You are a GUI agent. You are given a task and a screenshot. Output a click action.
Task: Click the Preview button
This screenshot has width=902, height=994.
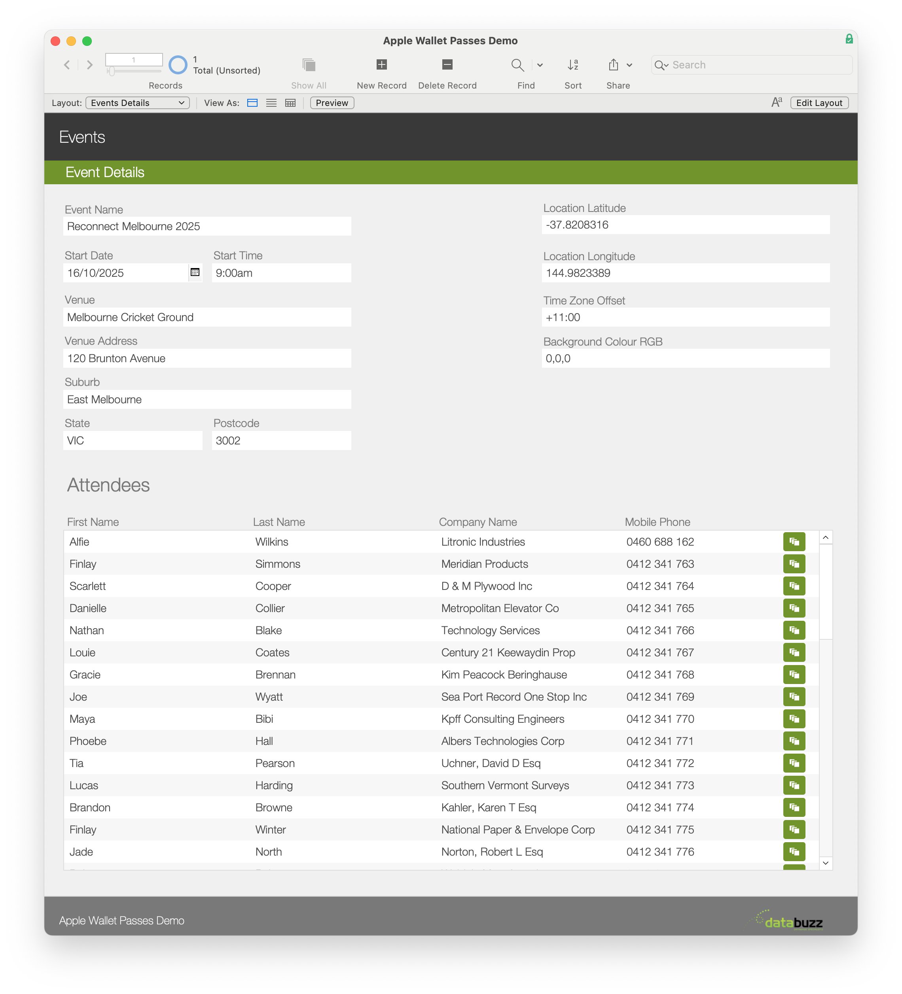[331, 102]
